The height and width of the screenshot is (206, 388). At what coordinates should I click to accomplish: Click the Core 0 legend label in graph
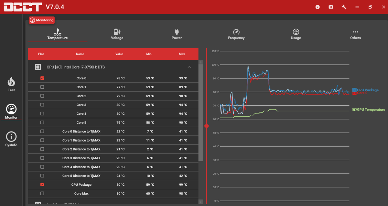(362, 93)
